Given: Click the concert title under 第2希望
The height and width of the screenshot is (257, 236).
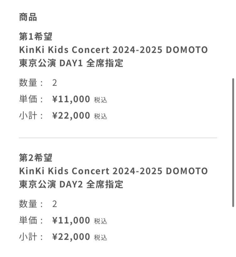Looking at the screenshot, I should point(113,171).
